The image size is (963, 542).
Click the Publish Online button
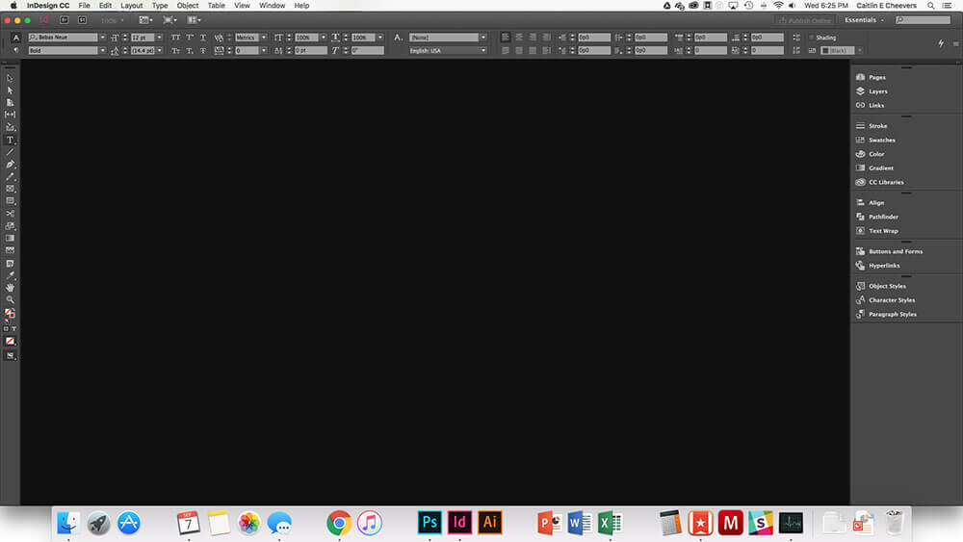[x=804, y=20]
